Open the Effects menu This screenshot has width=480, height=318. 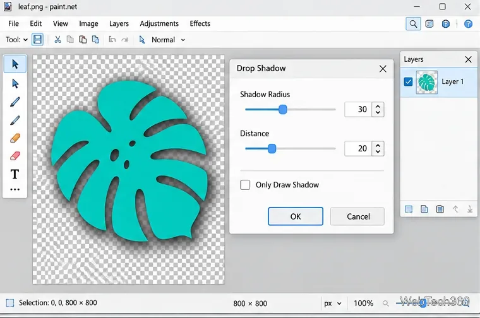(200, 23)
